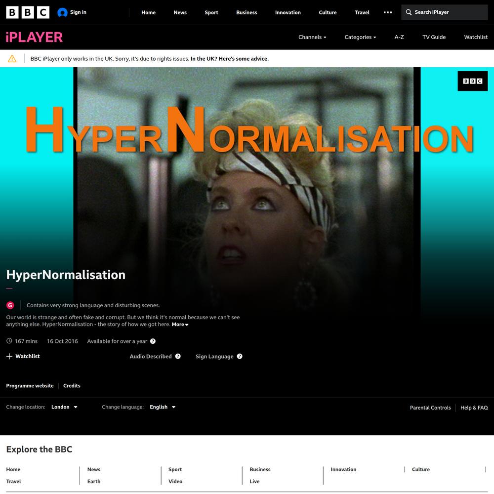Click the '16 Oct 2016' date text
Viewport: 494px width, 494px height.
pos(62,341)
